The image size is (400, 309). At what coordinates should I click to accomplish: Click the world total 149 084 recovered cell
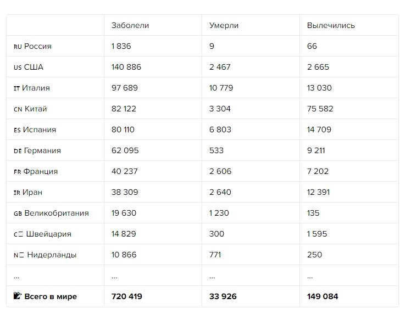point(323,297)
